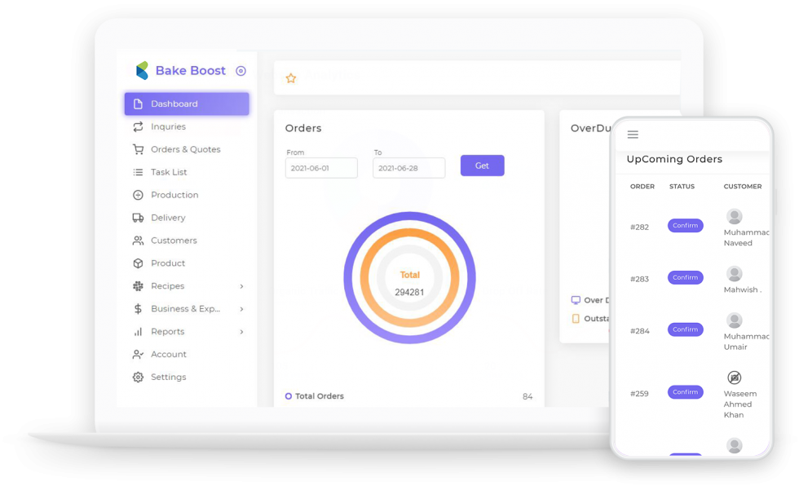Toggle the sidebar pin radio icon
799x486 pixels.
click(241, 71)
